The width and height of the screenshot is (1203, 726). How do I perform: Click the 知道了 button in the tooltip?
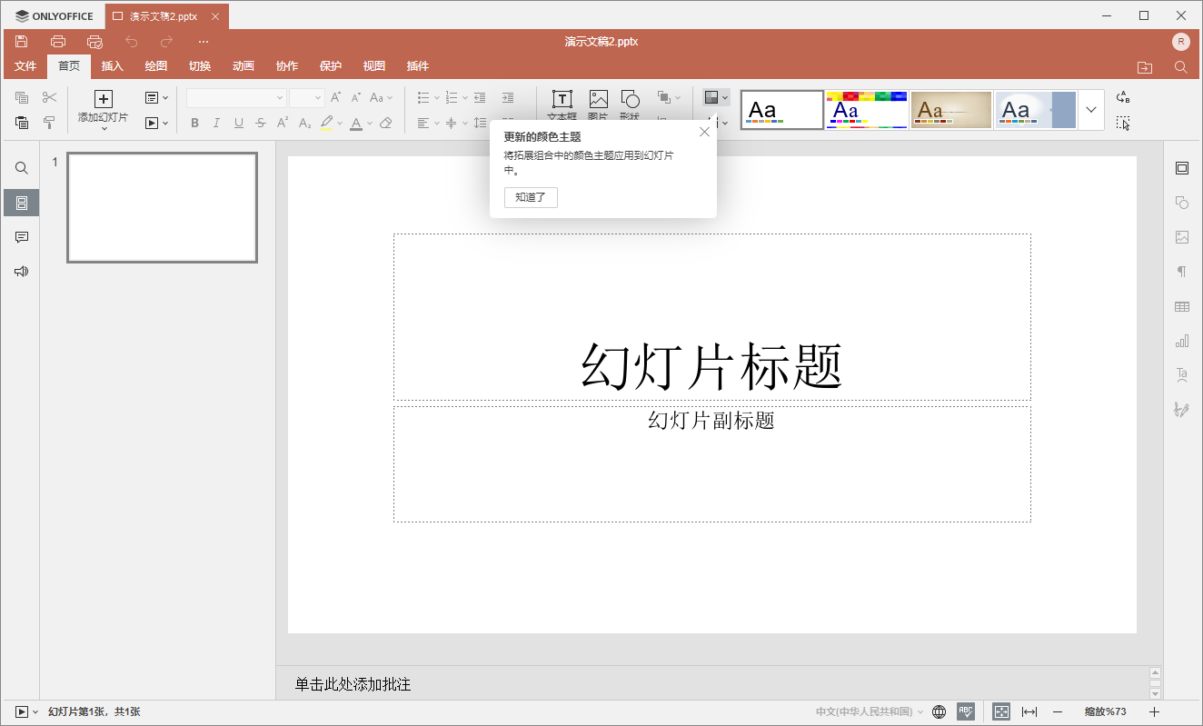click(x=531, y=197)
